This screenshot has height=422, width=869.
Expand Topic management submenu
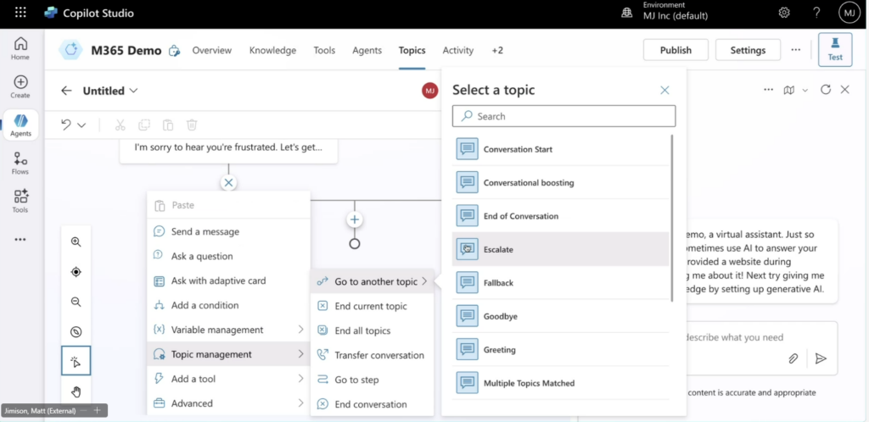(301, 354)
